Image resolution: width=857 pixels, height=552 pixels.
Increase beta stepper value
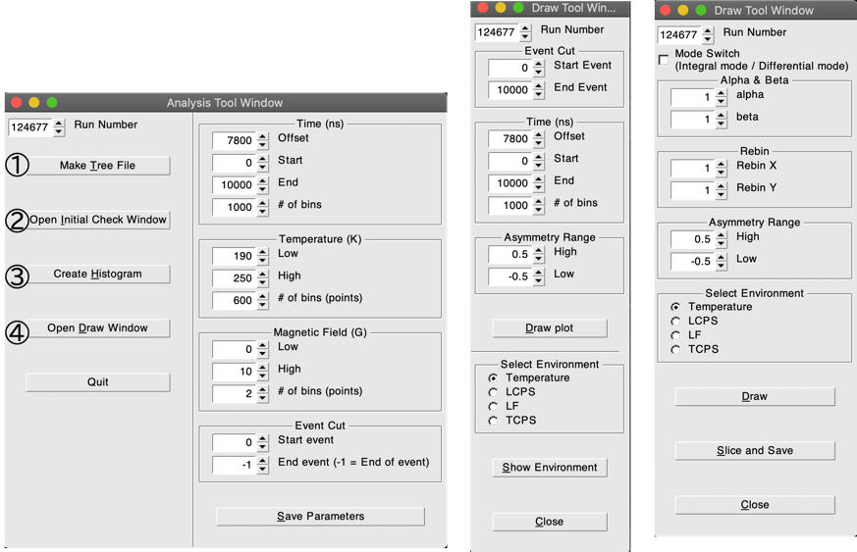point(722,116)
